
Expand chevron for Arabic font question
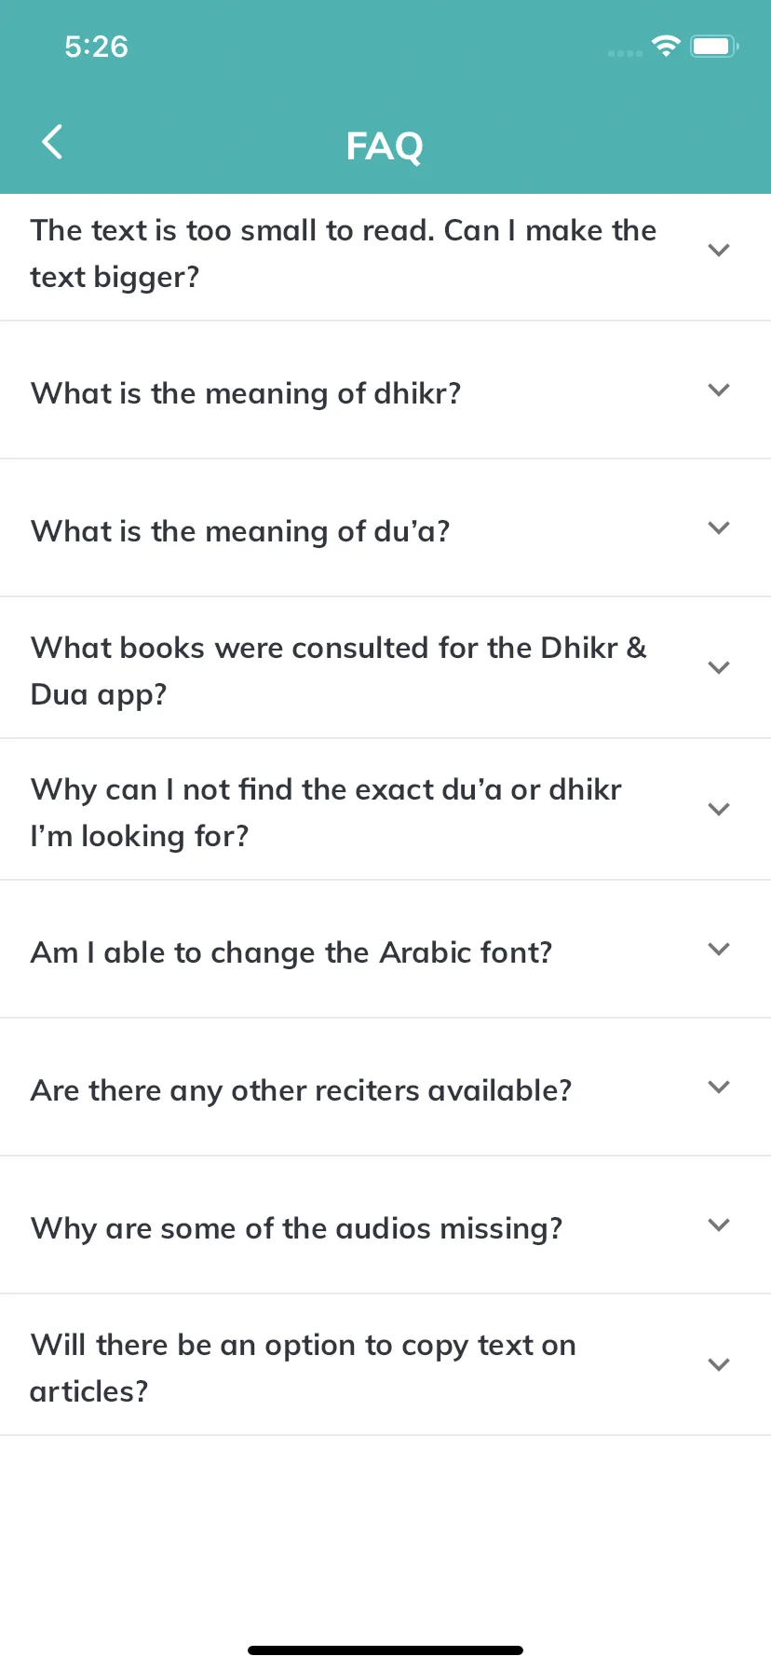718,949
